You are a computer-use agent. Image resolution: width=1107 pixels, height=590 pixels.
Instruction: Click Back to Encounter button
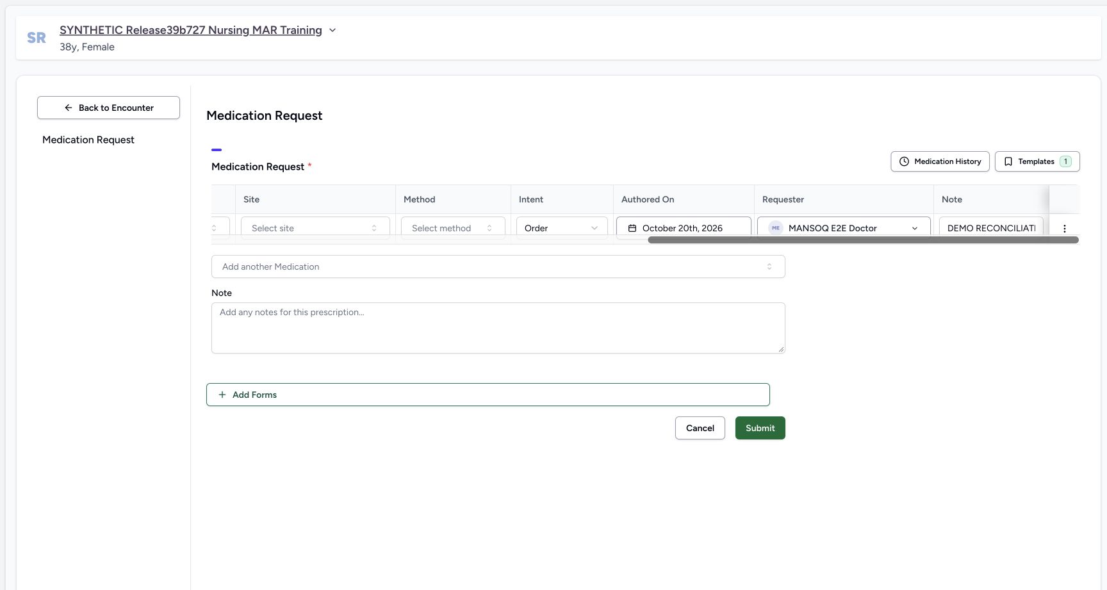(x=108, y=108)
